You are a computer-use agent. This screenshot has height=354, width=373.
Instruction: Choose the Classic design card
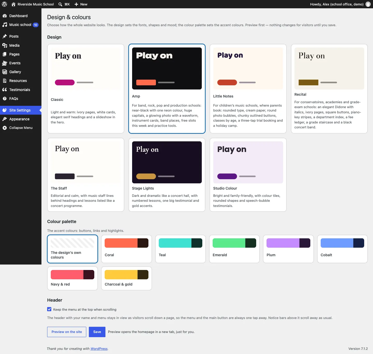point(86,89)
